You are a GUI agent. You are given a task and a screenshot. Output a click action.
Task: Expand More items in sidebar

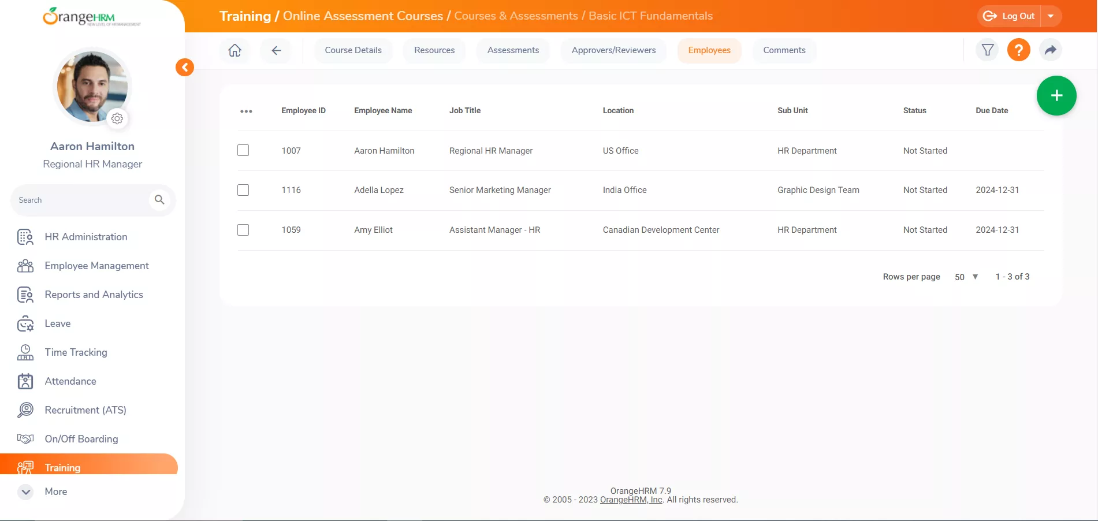pos(26,492)
